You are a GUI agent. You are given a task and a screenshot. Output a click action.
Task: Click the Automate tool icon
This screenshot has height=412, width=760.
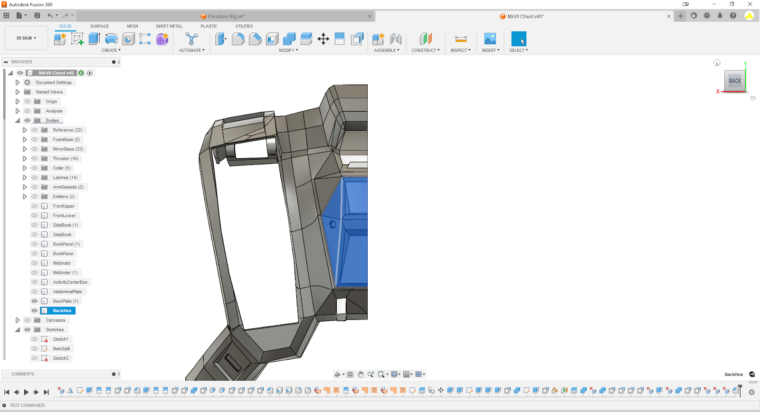coord(192,39)
